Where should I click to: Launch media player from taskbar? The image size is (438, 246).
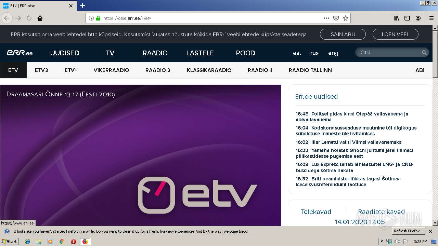(x=50, y=242)
